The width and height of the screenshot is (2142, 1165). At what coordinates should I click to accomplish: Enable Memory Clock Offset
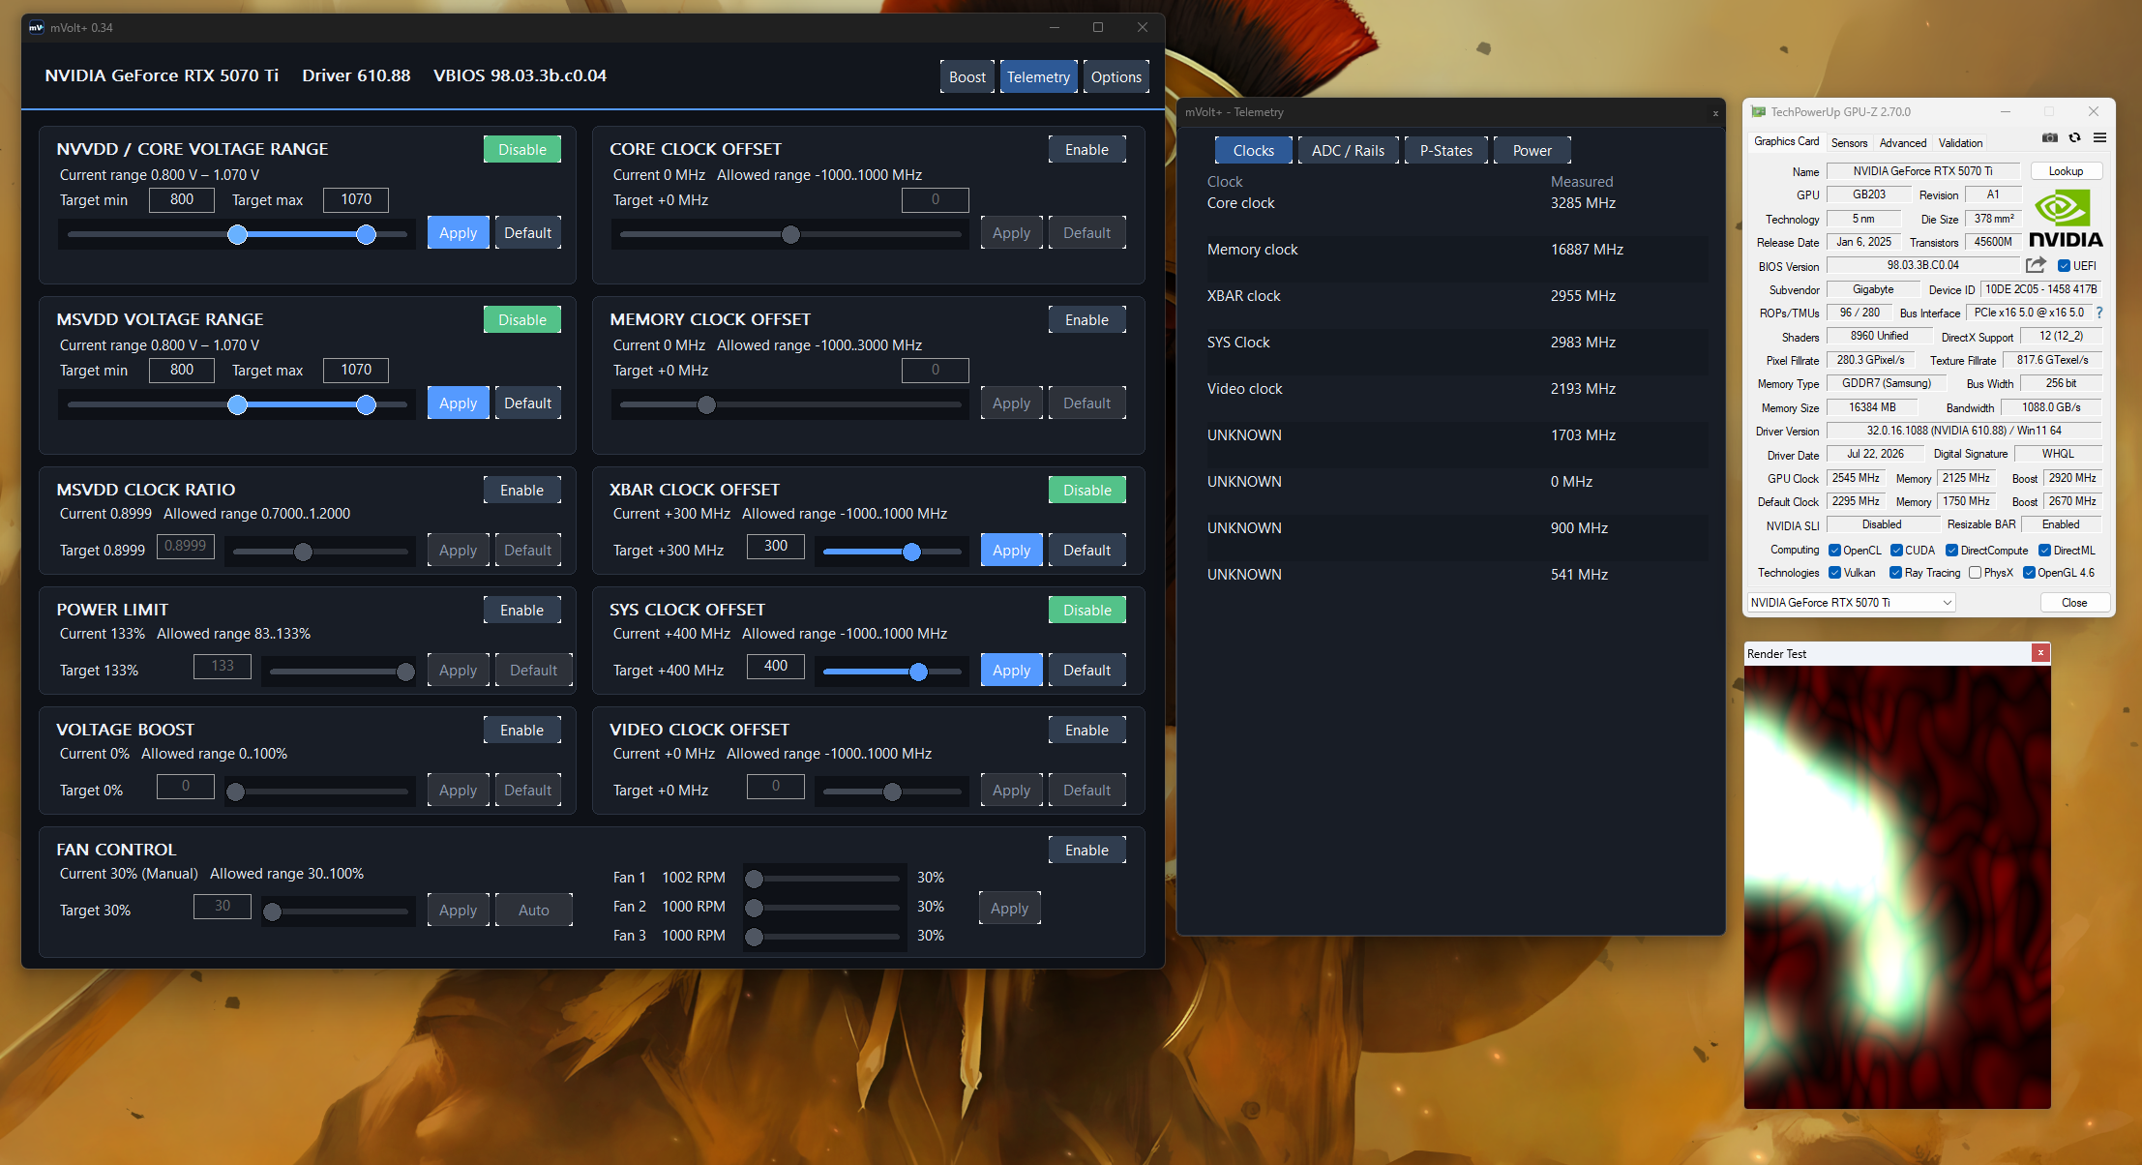[x=1086, y=319]
